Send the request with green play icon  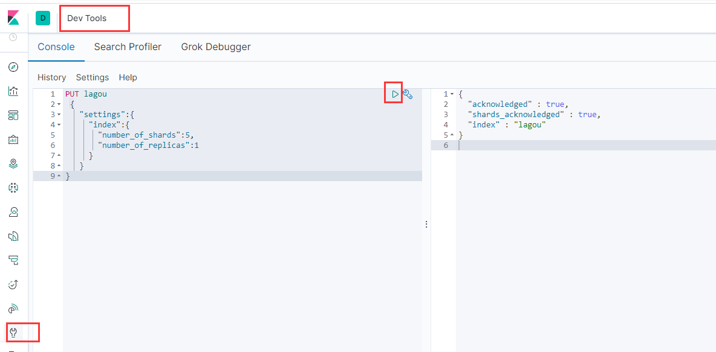(x=395, y=94)
